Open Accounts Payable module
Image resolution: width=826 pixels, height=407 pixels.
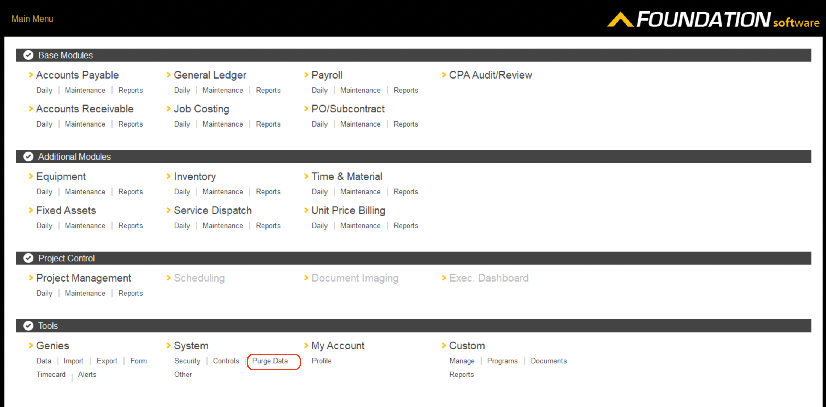point(77,75)
